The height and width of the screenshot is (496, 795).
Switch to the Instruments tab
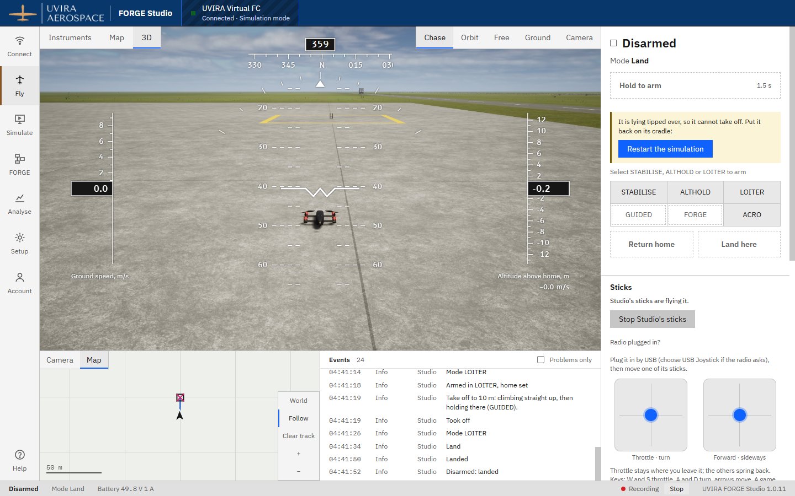70,37
